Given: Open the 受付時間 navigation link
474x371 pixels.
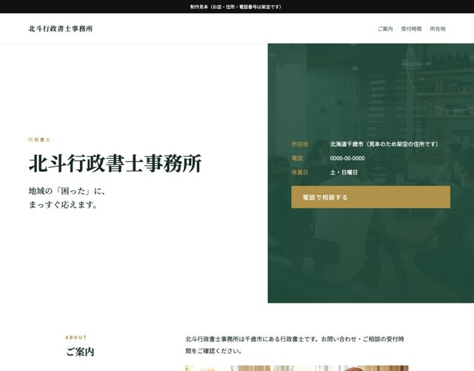Looking at the screenshot, I should [x=411, y=29].
